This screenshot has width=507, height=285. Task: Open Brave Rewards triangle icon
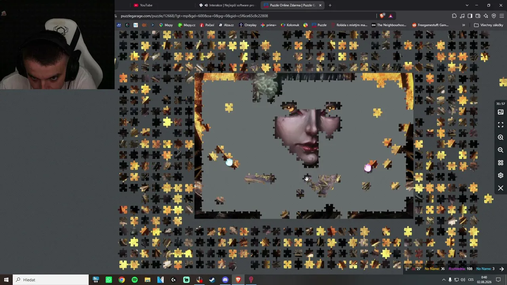click(x=391, y=16)
